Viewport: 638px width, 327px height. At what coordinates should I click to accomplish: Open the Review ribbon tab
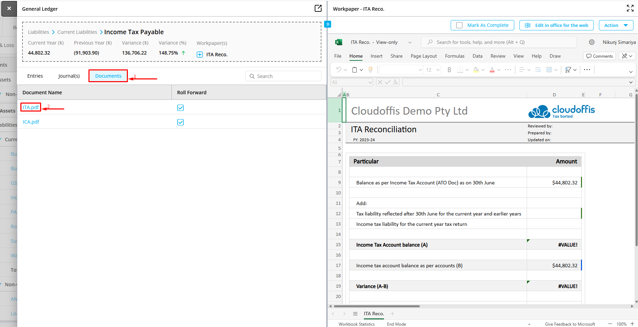pos(498,56)
